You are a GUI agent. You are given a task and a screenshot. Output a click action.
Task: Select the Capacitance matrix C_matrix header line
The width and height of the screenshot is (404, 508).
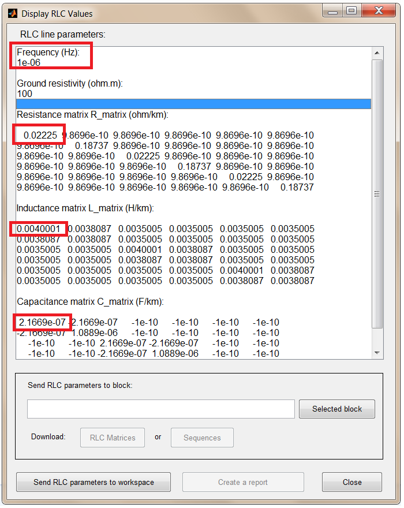click(90, 301)
